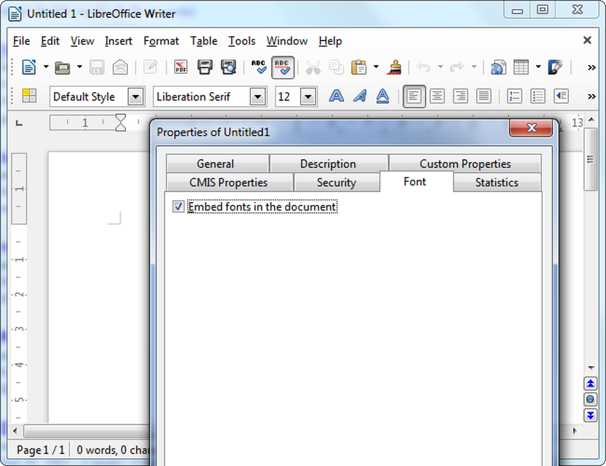The image size is (606, 466).
Task: Expand the Insert Table dropdown arrow
Action: click(538, 67)
